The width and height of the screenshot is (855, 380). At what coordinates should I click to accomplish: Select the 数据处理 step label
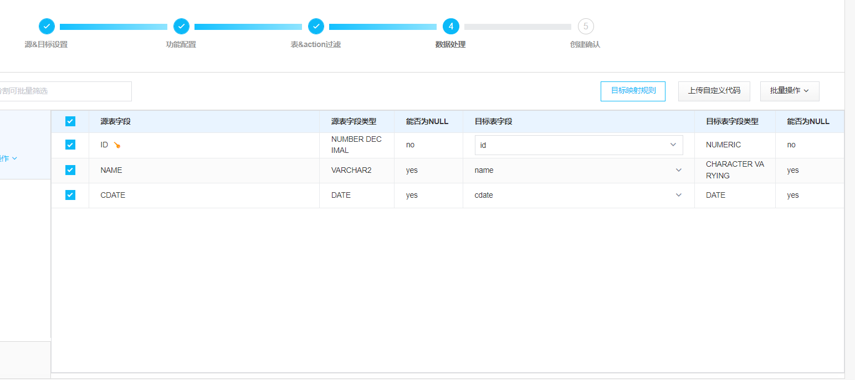(x=450, y=45)
